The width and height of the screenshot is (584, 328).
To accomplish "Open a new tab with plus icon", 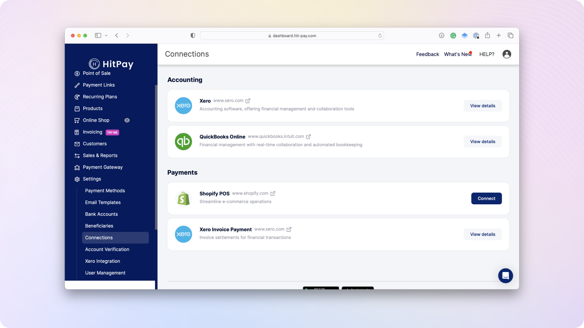I will pyautogui.click(x=499, y=36).
